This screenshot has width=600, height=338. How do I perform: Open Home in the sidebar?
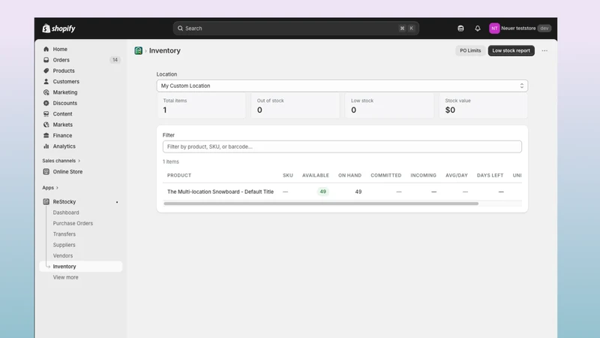[60, 49]
